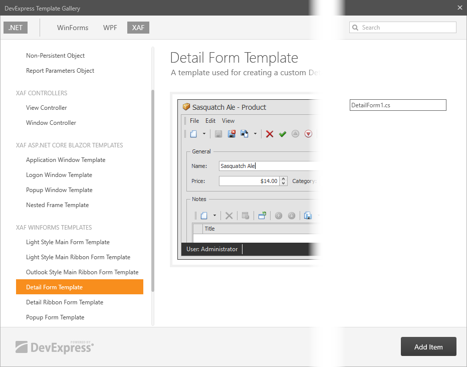Click the grey Save icon in preview
Viewport: 467px width, 367px height.
coord(218,134)
